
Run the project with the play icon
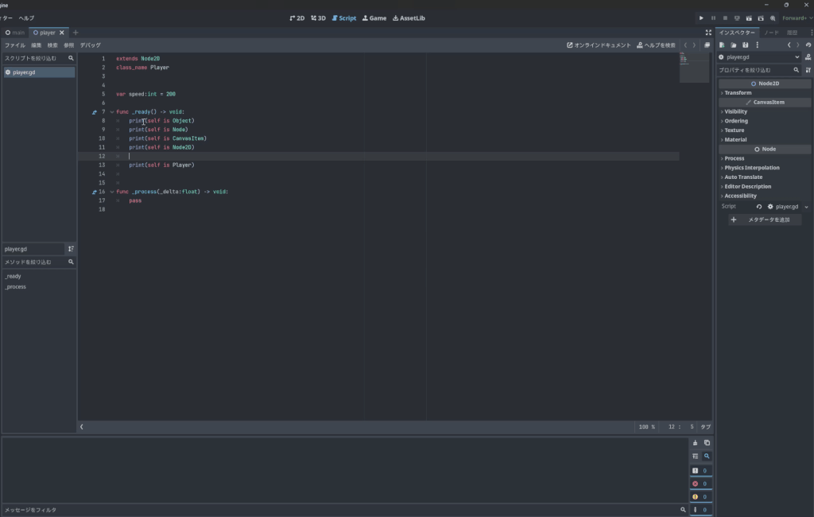point(701,18)
